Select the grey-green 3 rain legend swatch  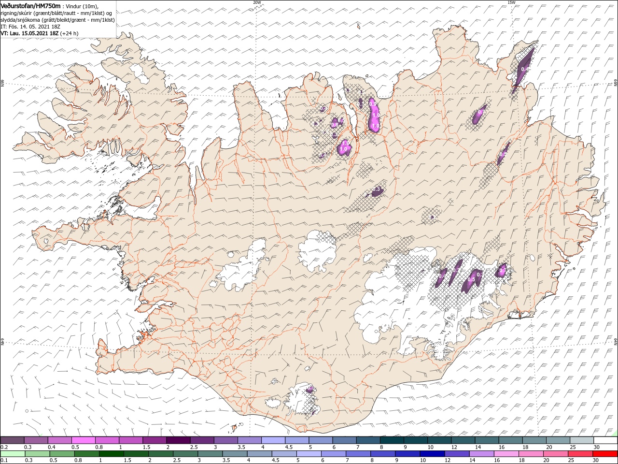tap(210, 454)
